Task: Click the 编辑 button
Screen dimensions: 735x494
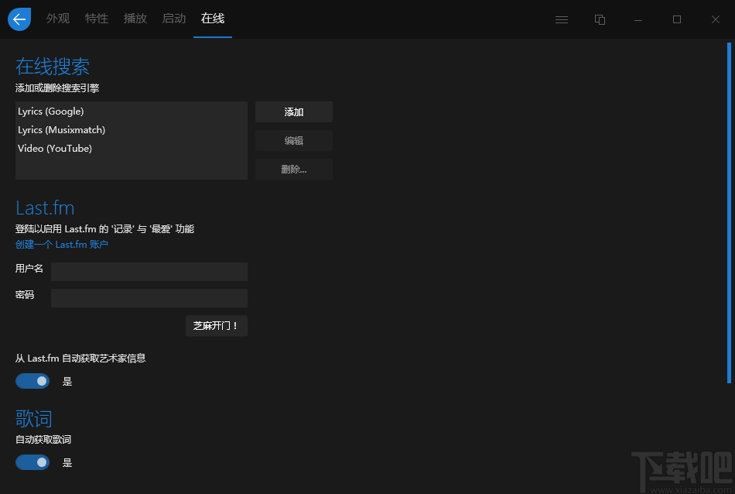Action: [x=294, y=141]
